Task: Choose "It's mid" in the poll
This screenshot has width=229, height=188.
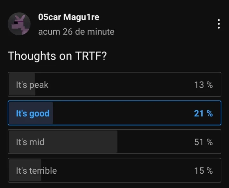Action: [115, 141]
